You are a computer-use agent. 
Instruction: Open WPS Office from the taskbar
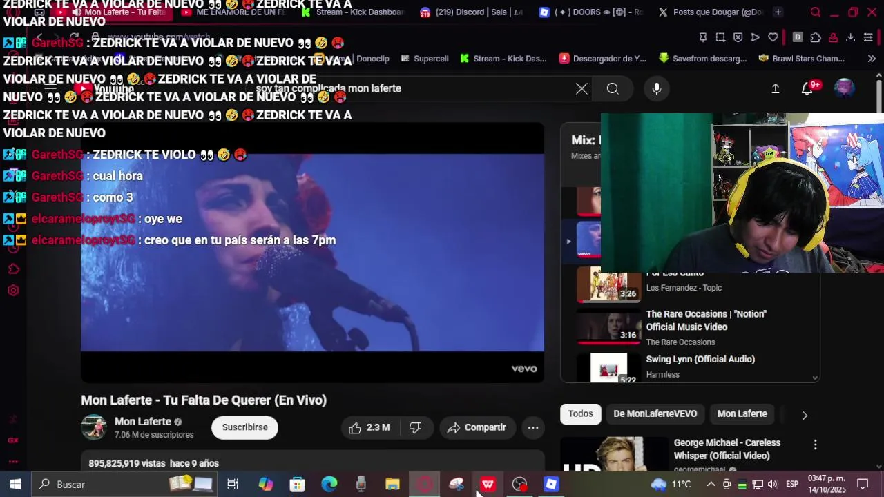(488, 485)
